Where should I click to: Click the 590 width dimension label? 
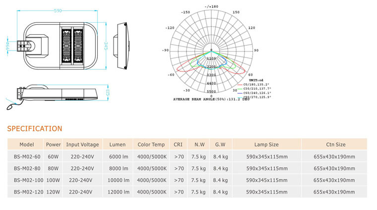(58, 10)
